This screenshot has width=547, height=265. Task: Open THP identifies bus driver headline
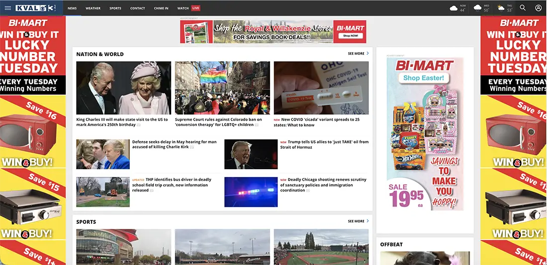coord(172,185)
